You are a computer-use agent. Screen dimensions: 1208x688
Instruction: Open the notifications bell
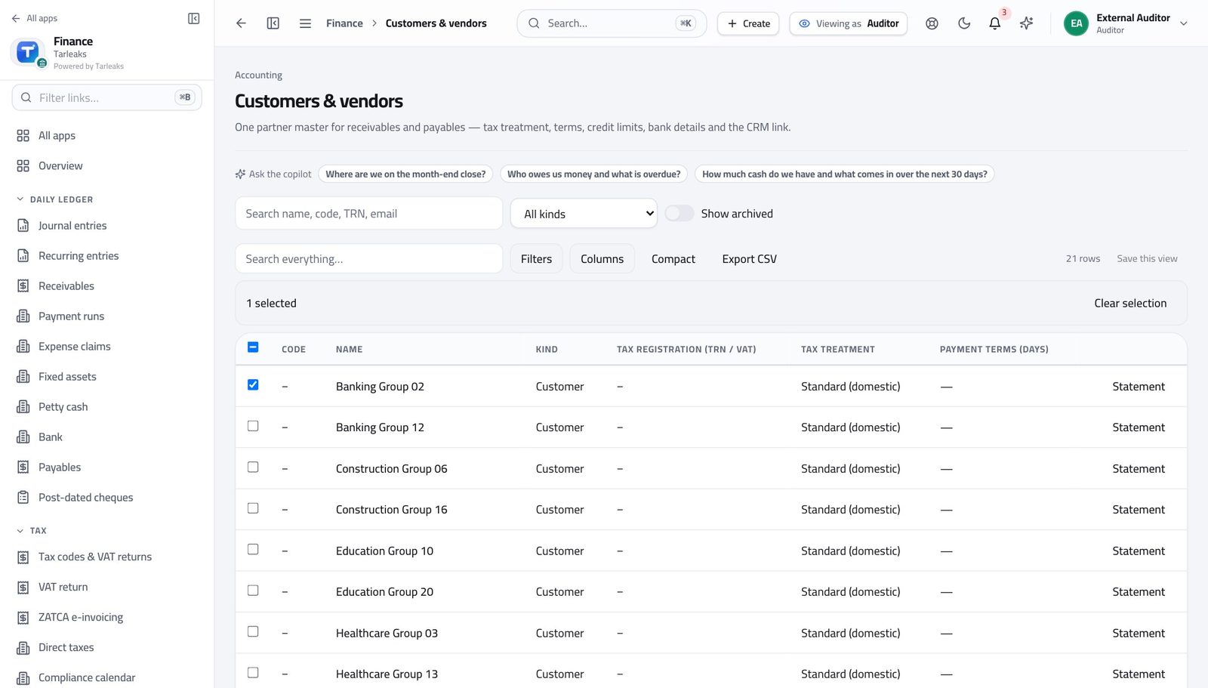995,23
